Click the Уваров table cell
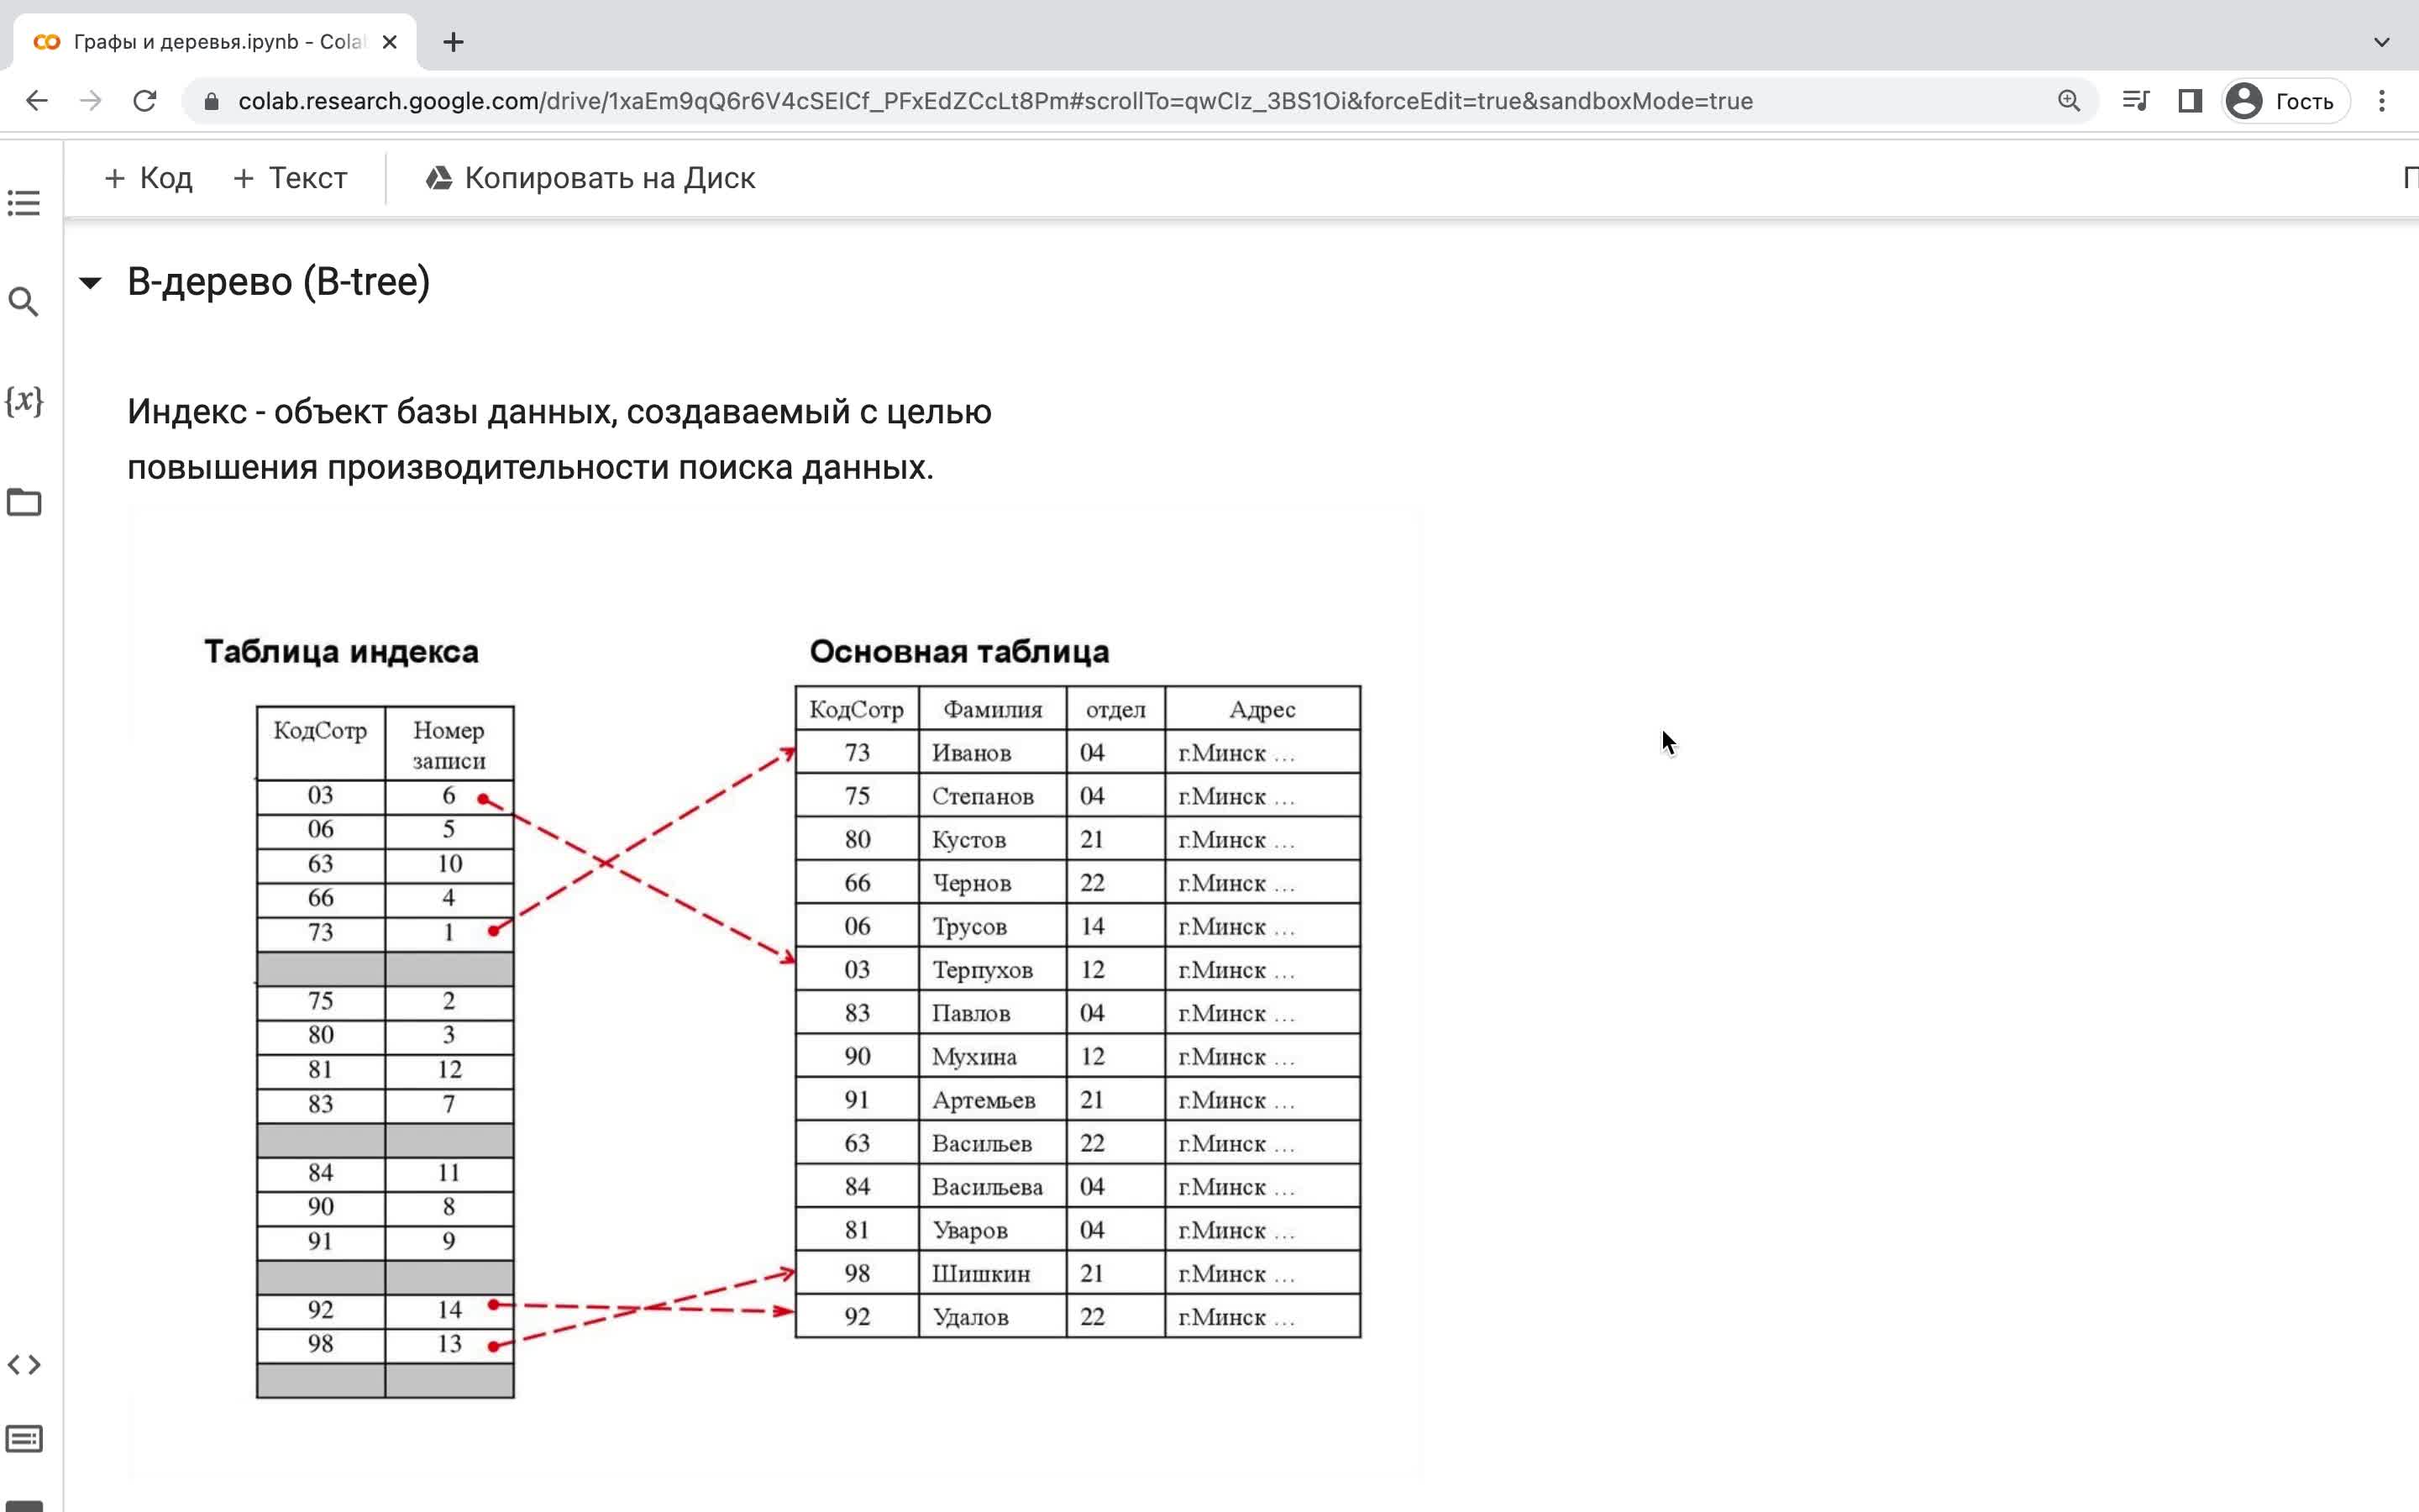2419x1512 pixels. coord(993,1230)
